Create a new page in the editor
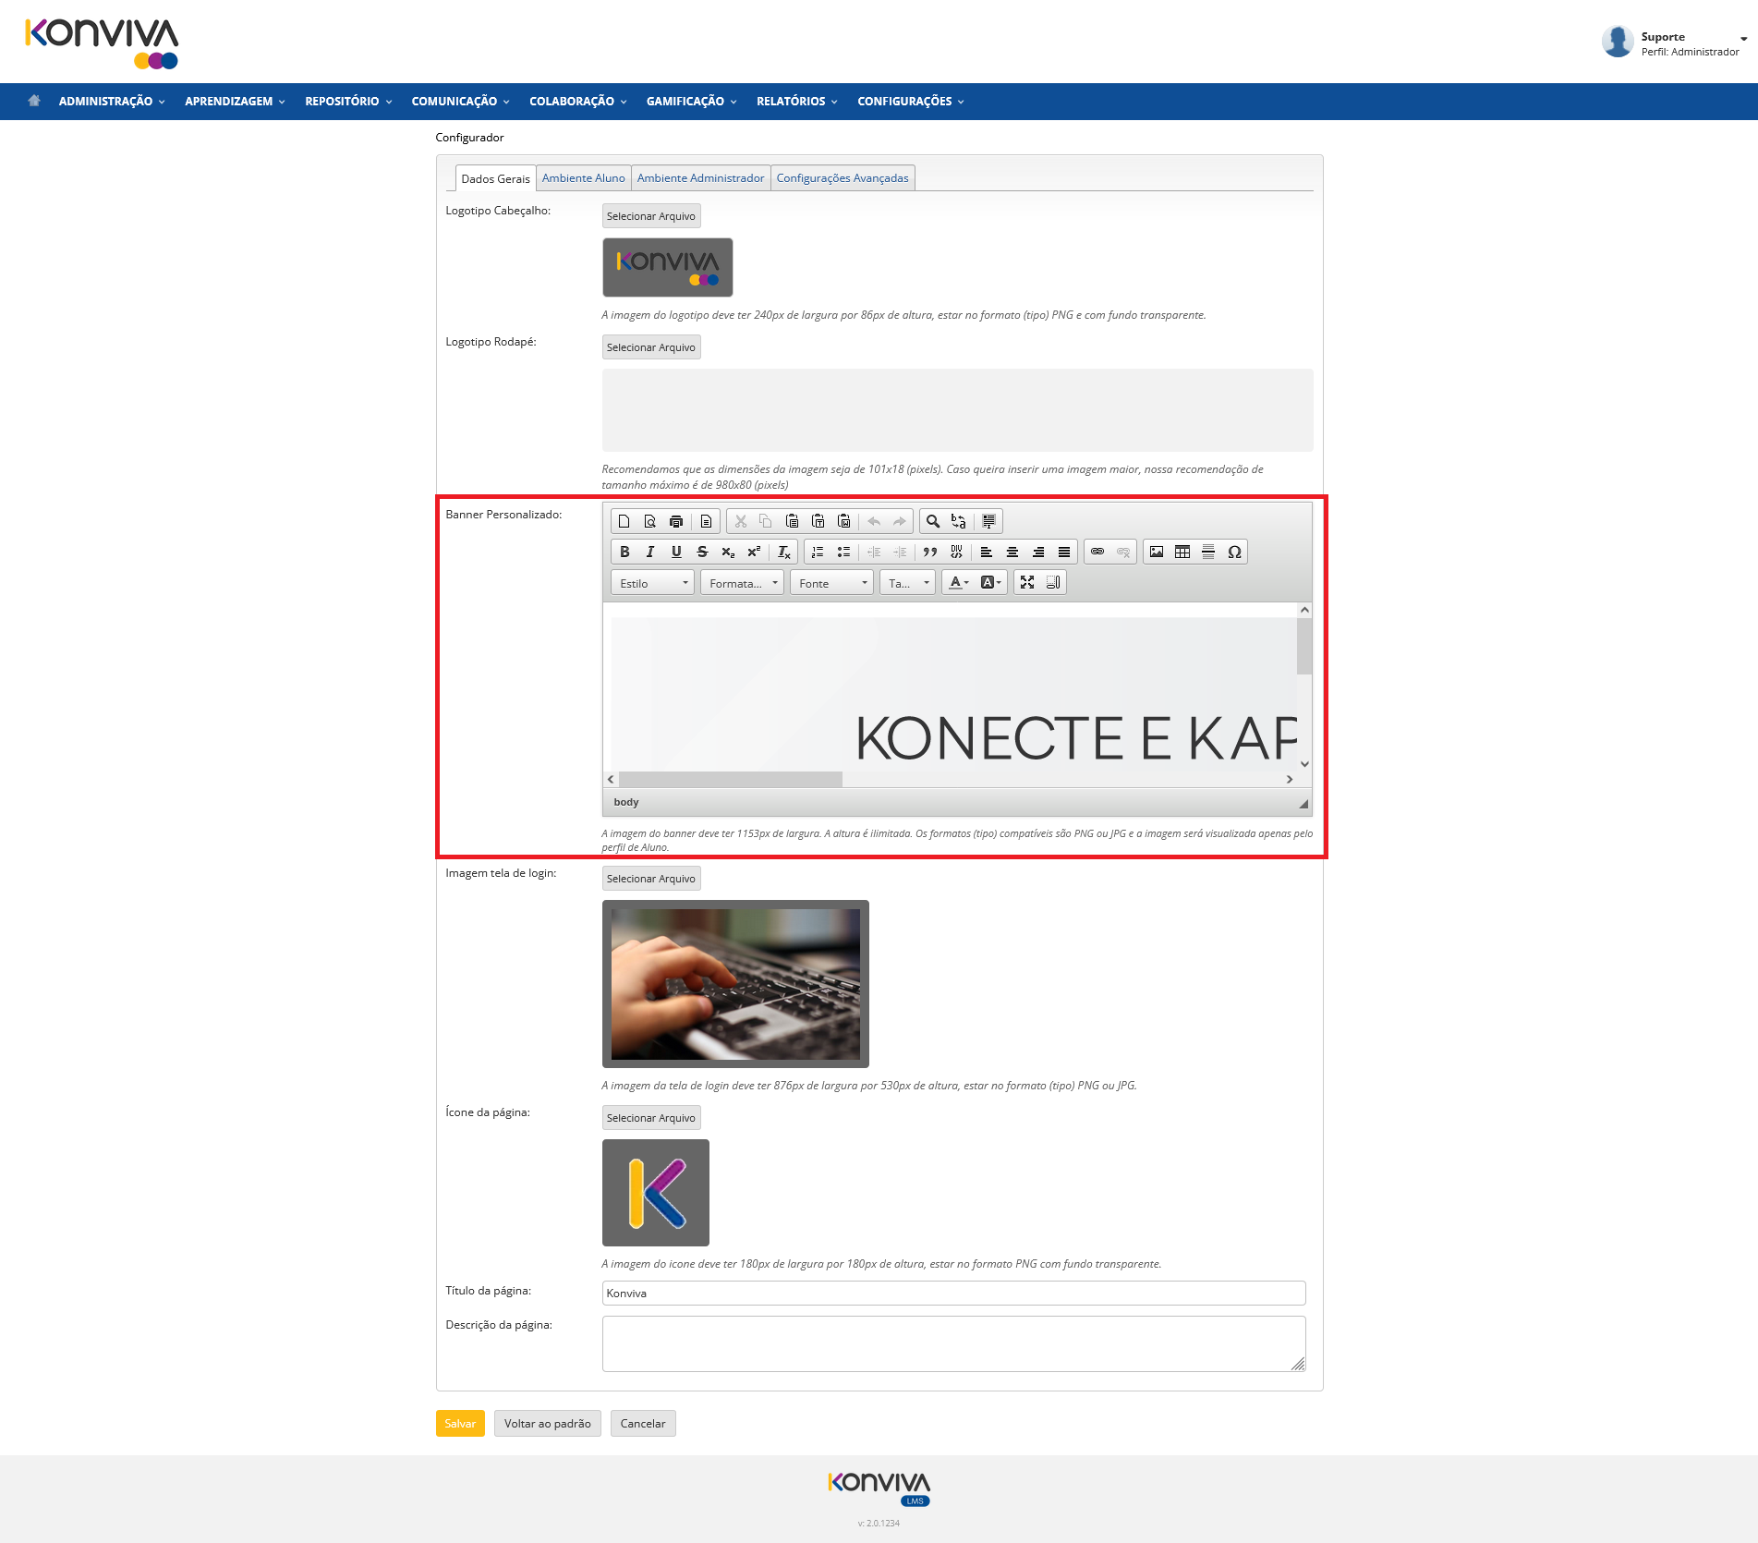The height and width of the screenshot is (1543, 1758). point(624,521)
